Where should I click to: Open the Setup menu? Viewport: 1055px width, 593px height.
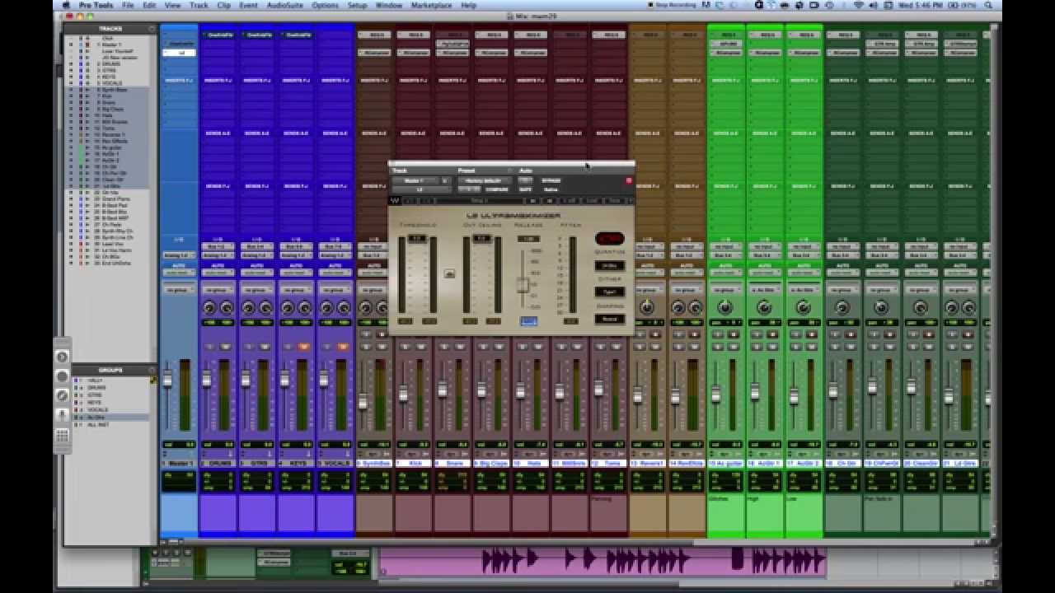[x=357, y=5]
